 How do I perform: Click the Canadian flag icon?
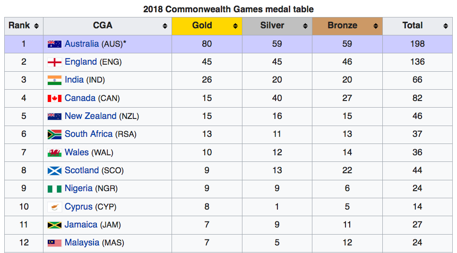54,98
